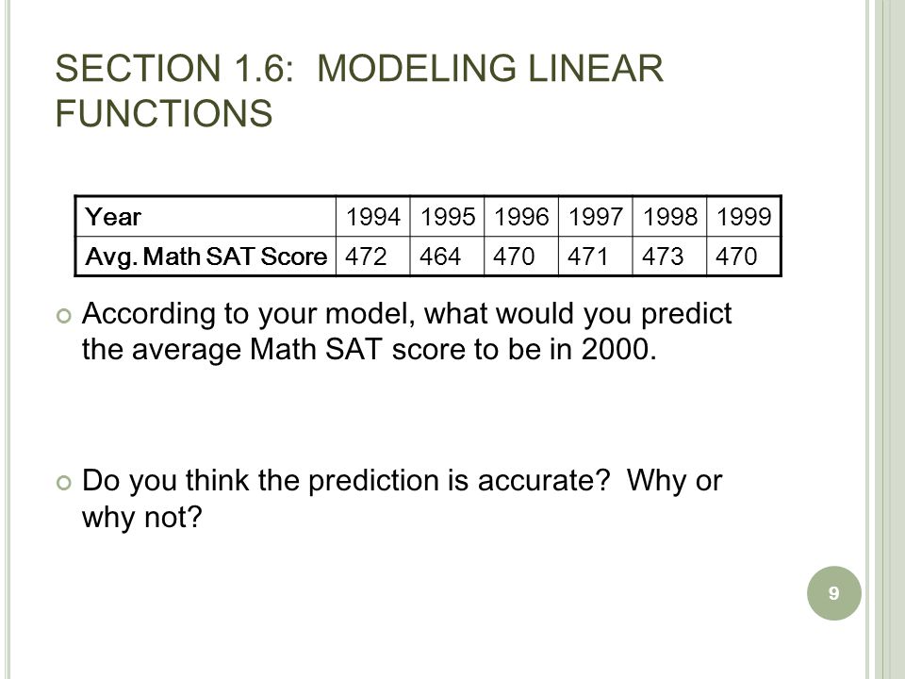Select the 1999 year cell
The height and width of the screenshot is (679, 905).
pyautogui.click(x=744, y=217)
